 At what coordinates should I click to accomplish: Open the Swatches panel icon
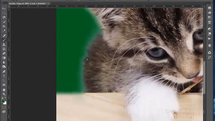210,17
